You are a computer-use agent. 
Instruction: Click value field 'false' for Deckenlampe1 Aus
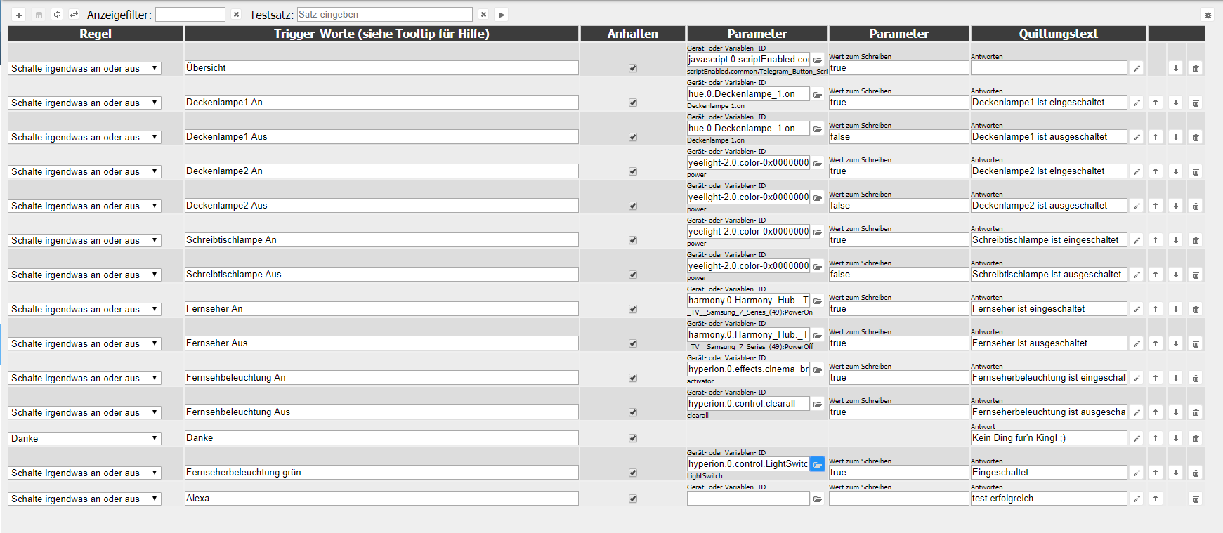[898, 137]
